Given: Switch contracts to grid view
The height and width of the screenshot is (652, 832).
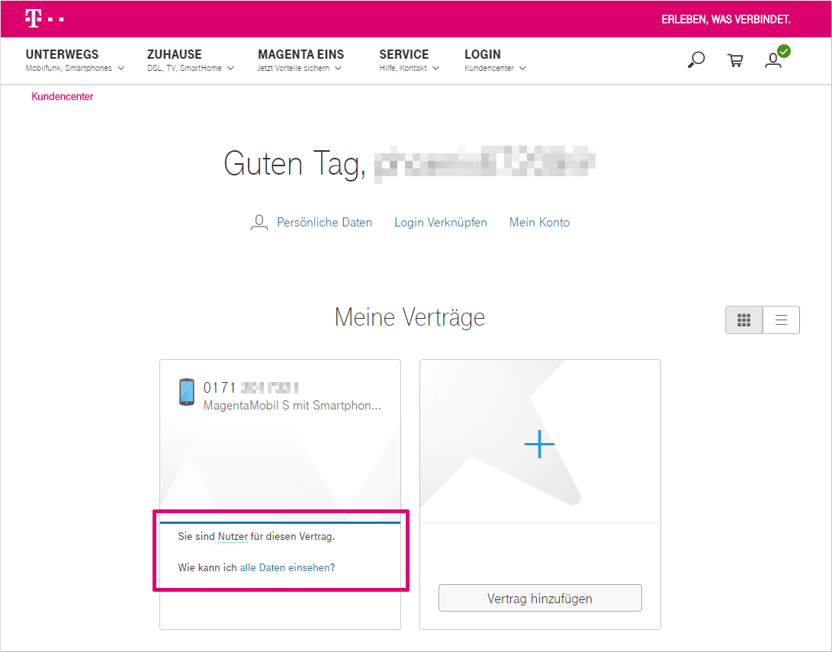Looking at the screenshot, I should (744, 320).
